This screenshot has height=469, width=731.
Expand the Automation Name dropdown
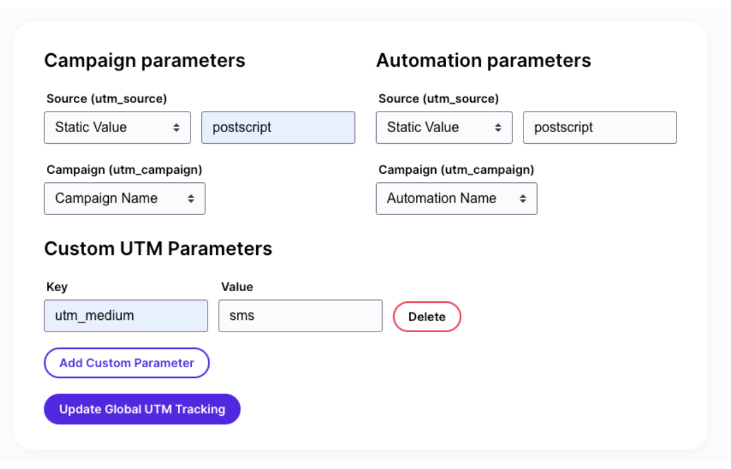(457, 199)
